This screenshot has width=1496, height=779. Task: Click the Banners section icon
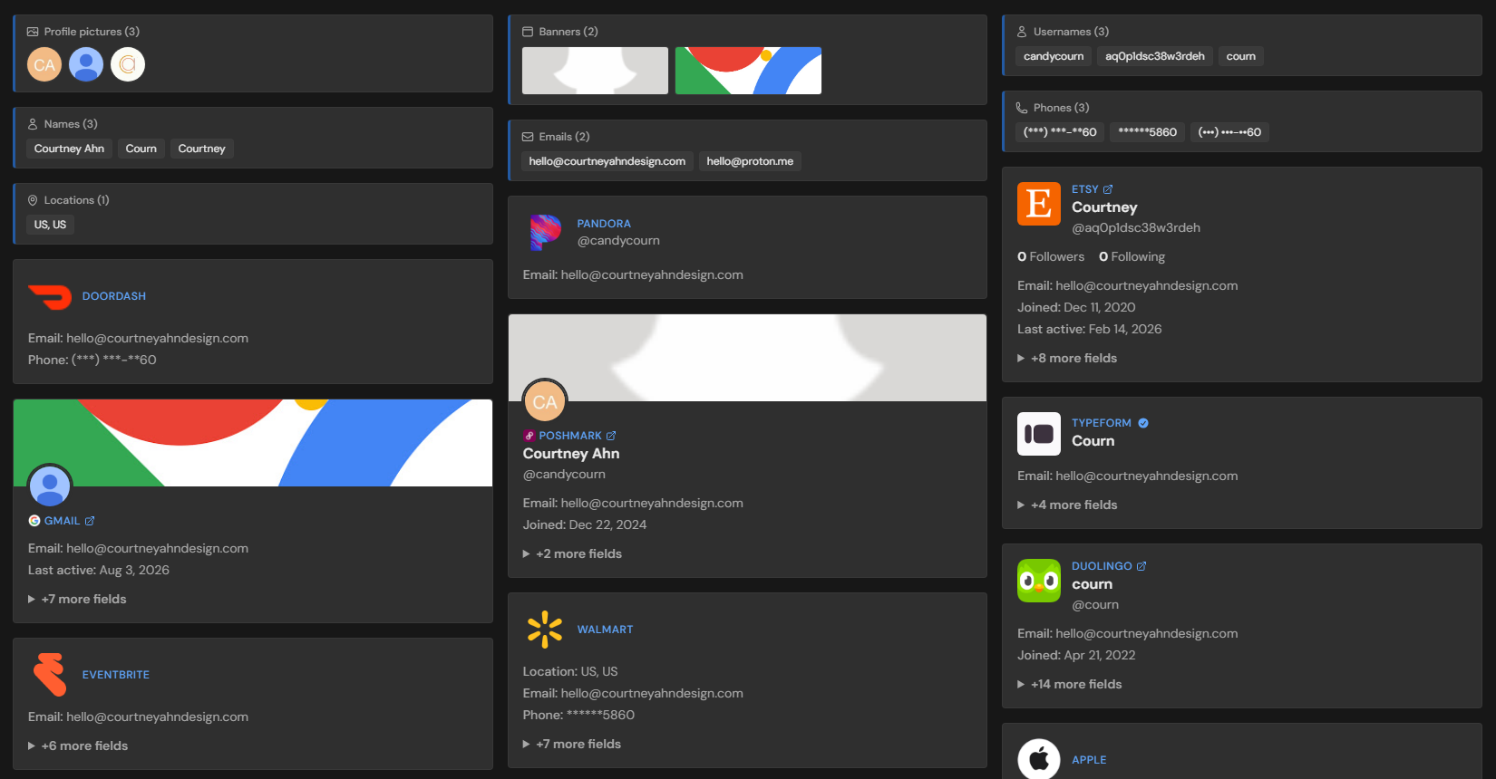[528, 32]
